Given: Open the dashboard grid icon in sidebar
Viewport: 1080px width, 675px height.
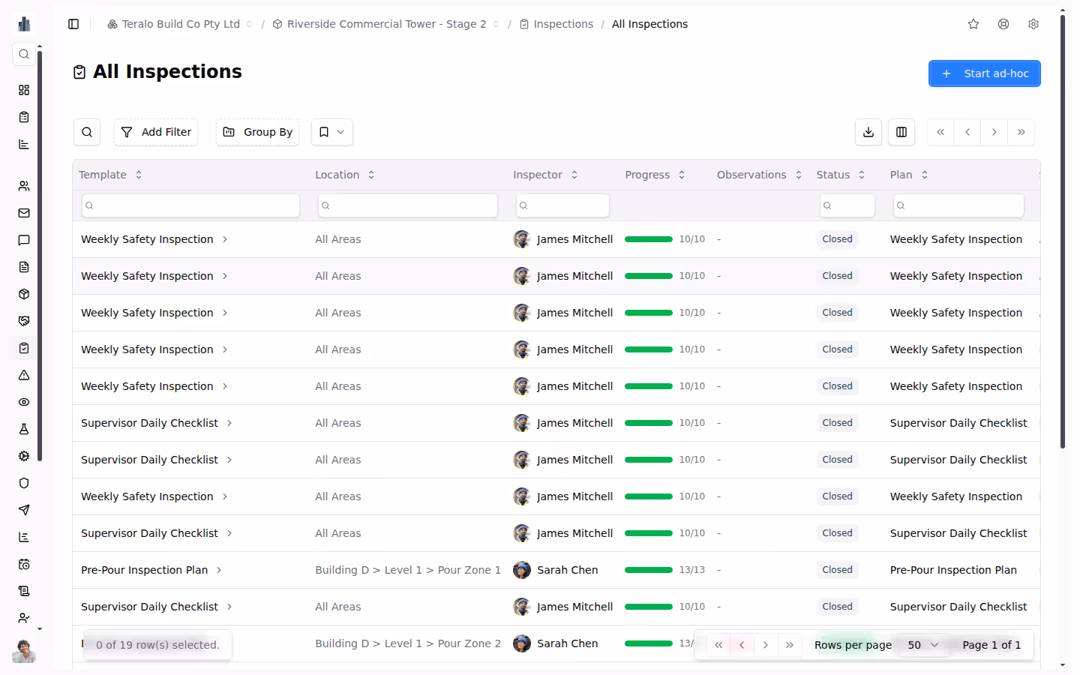Looking at the screenshot, I should [24, 90].
